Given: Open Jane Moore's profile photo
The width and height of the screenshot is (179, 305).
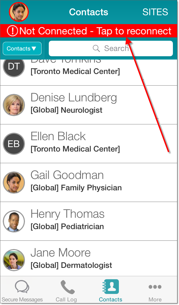Looking at the screenshot, I should point(14,260).
